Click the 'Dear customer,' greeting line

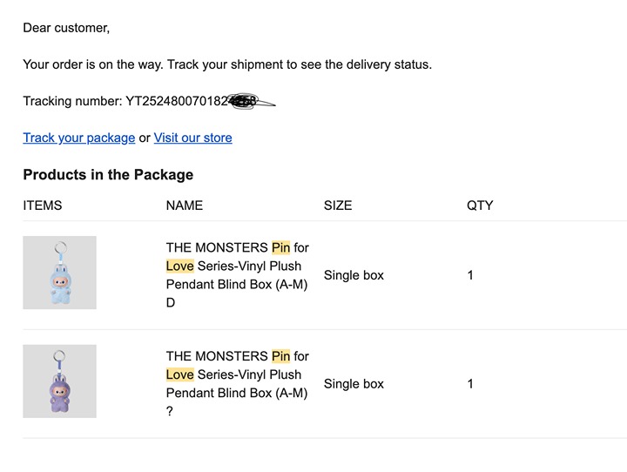pyautogui.click(x=66, y=28)
